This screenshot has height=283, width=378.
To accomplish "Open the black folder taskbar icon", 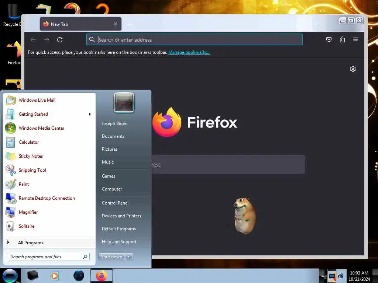I will (32, 276).
